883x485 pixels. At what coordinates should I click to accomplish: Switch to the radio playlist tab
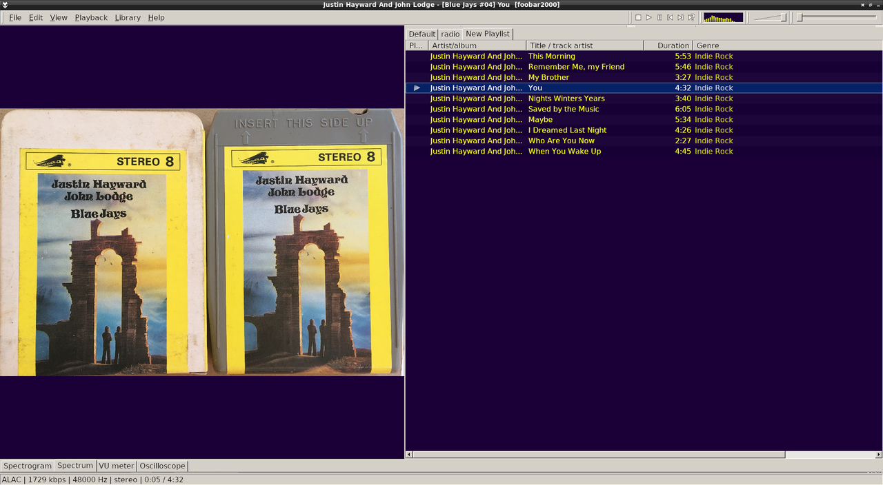click(x=450, y=34)
